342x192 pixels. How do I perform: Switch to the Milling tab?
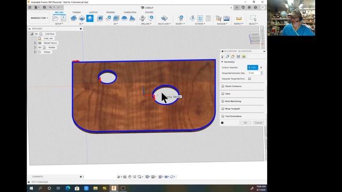59,12
